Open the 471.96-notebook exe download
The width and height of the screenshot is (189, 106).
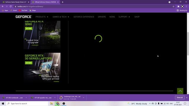point(13,98)
